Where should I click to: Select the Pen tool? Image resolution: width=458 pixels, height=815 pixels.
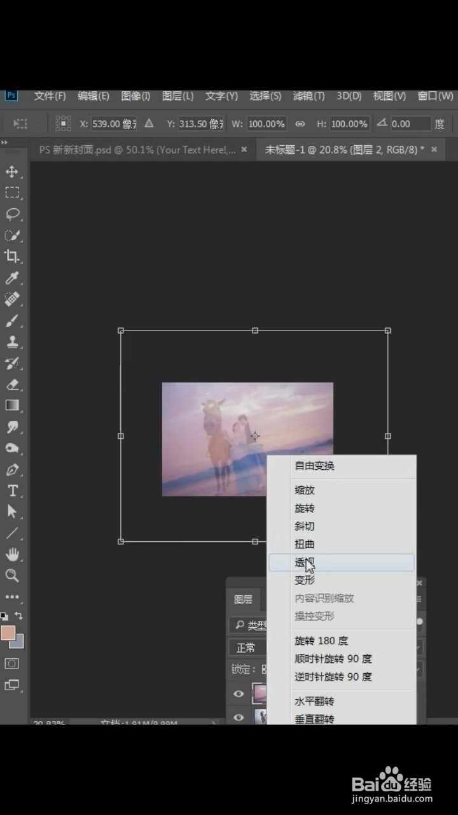(12, 470)
